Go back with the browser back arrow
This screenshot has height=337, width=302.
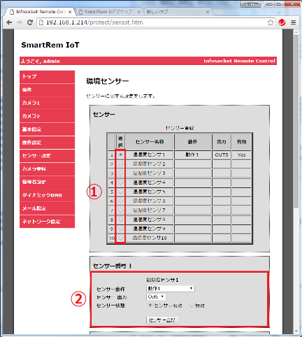tap(9, 22)
